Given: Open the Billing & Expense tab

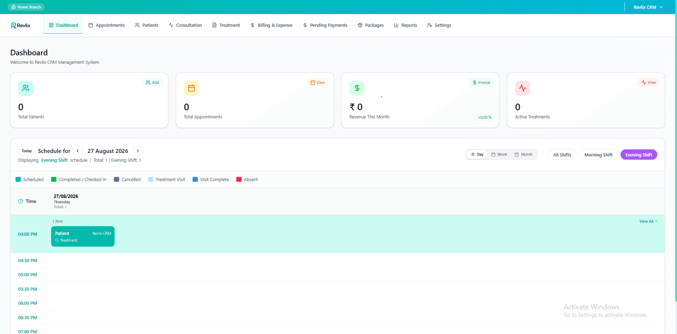Looking at the screenshot, I should pyautogui.click(x=272, y=25).
